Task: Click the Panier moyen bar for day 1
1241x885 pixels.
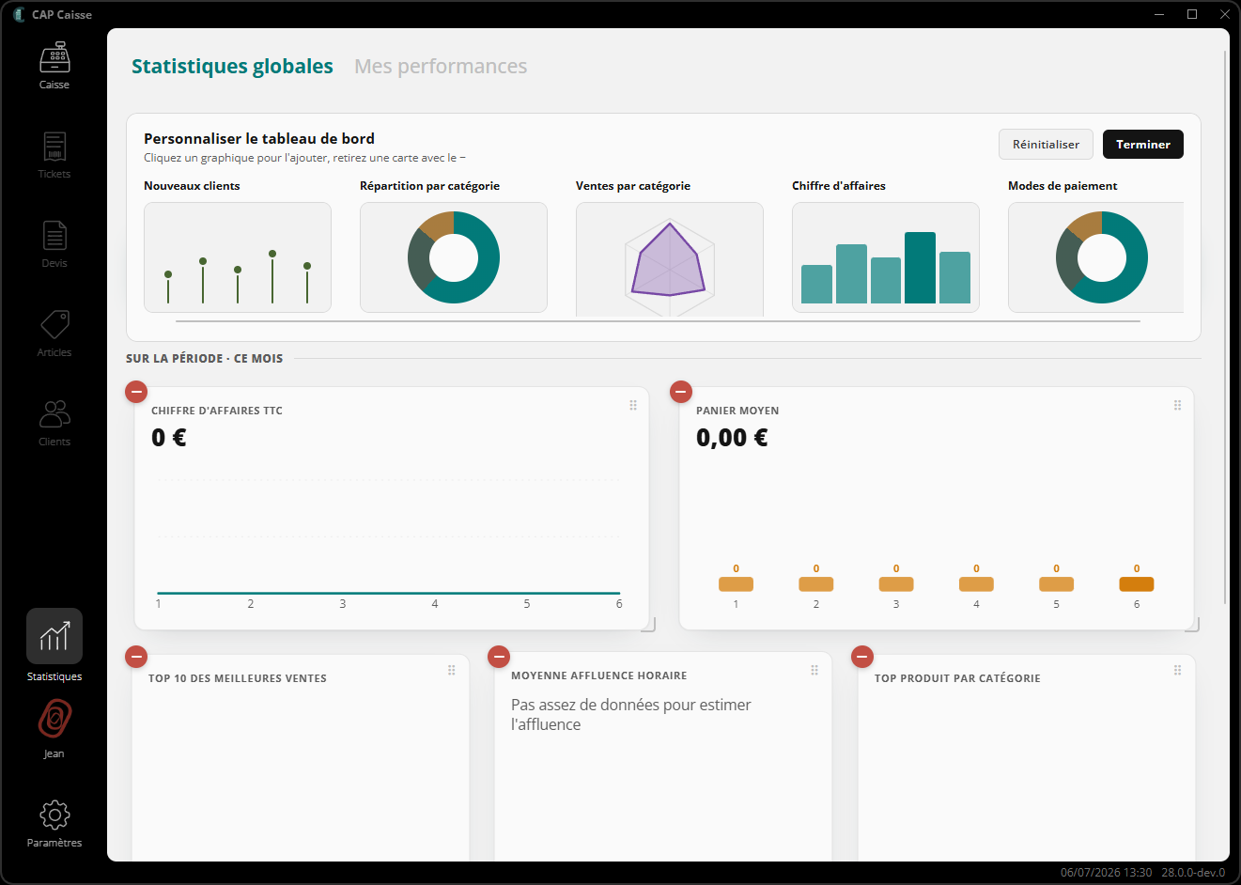Action: [736, 584]
